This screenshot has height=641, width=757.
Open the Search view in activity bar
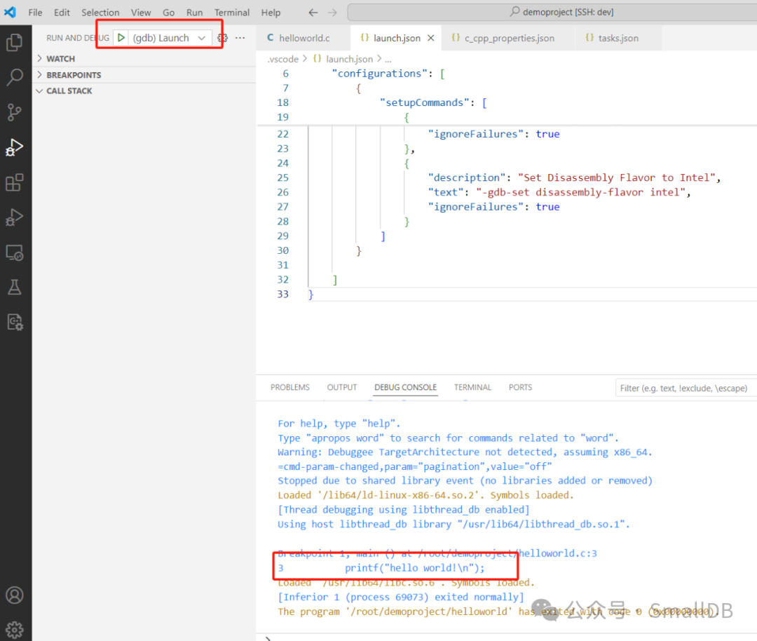click(x=15, y=77)
